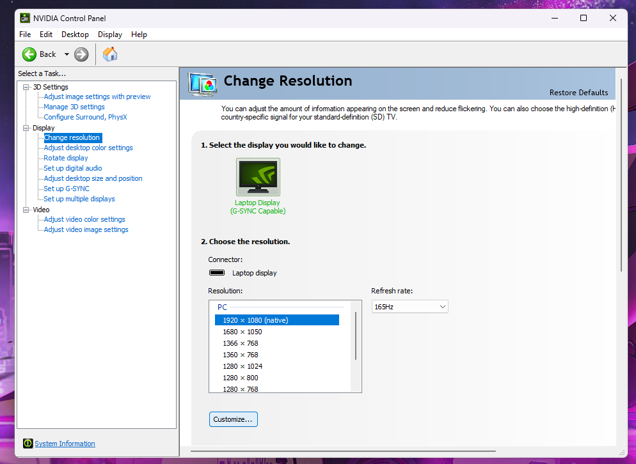This screenshot has height=464, width=636.
Task: Open the System Information link
Action: tap(65, 444)
